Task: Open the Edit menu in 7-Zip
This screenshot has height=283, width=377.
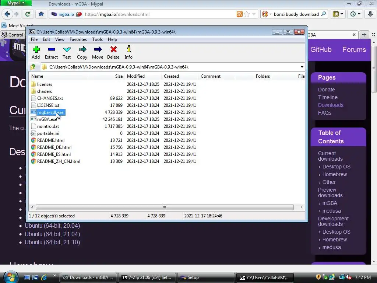Action: click(x=46, y=39)
